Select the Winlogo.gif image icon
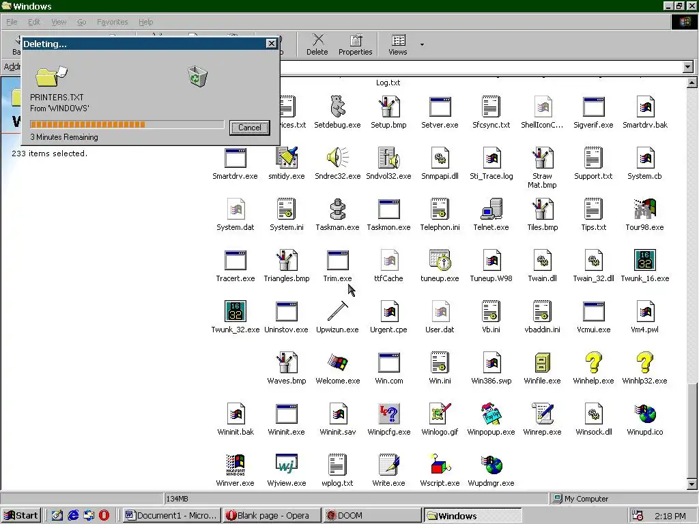Screen dimensions: 699x524 (x=440, y=414)
